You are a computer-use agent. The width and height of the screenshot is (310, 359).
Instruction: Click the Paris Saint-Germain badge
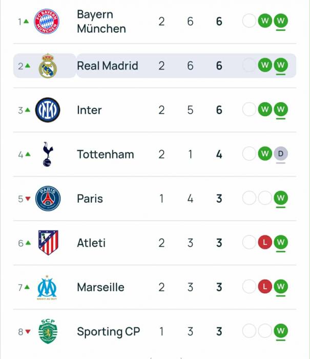(48, 198)
